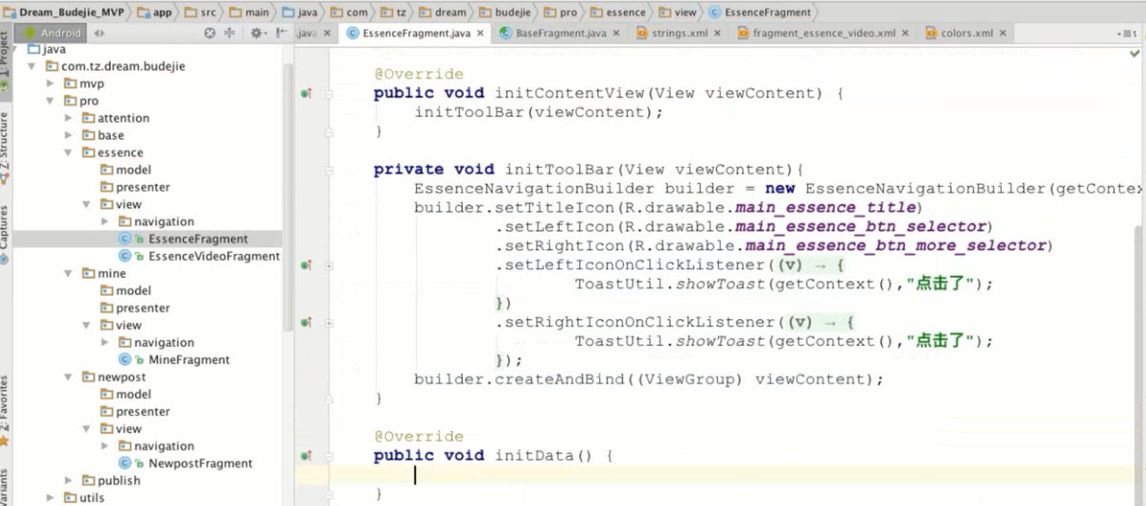Click the green inspection checkmark indicator
The width and height of the screenshot is (1146, 506).
click(1135, 53)
